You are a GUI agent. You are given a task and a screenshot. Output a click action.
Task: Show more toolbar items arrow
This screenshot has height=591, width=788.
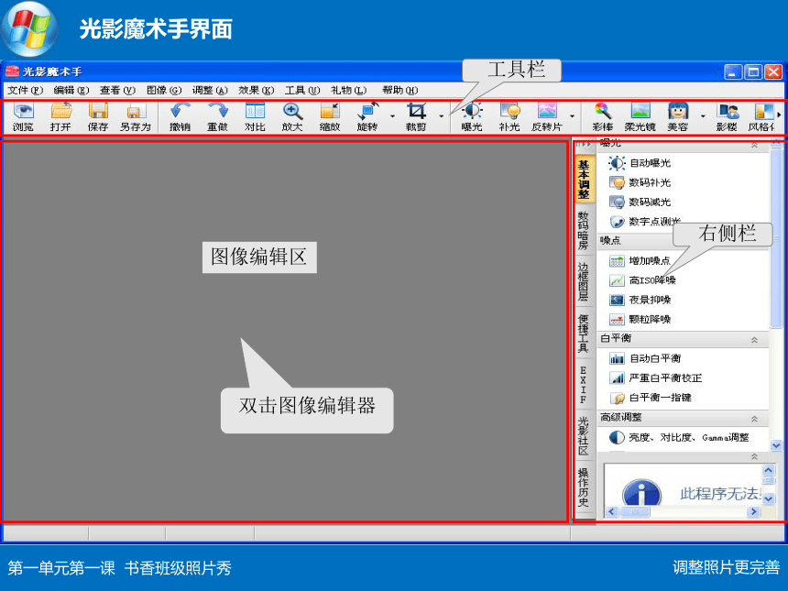779,115
